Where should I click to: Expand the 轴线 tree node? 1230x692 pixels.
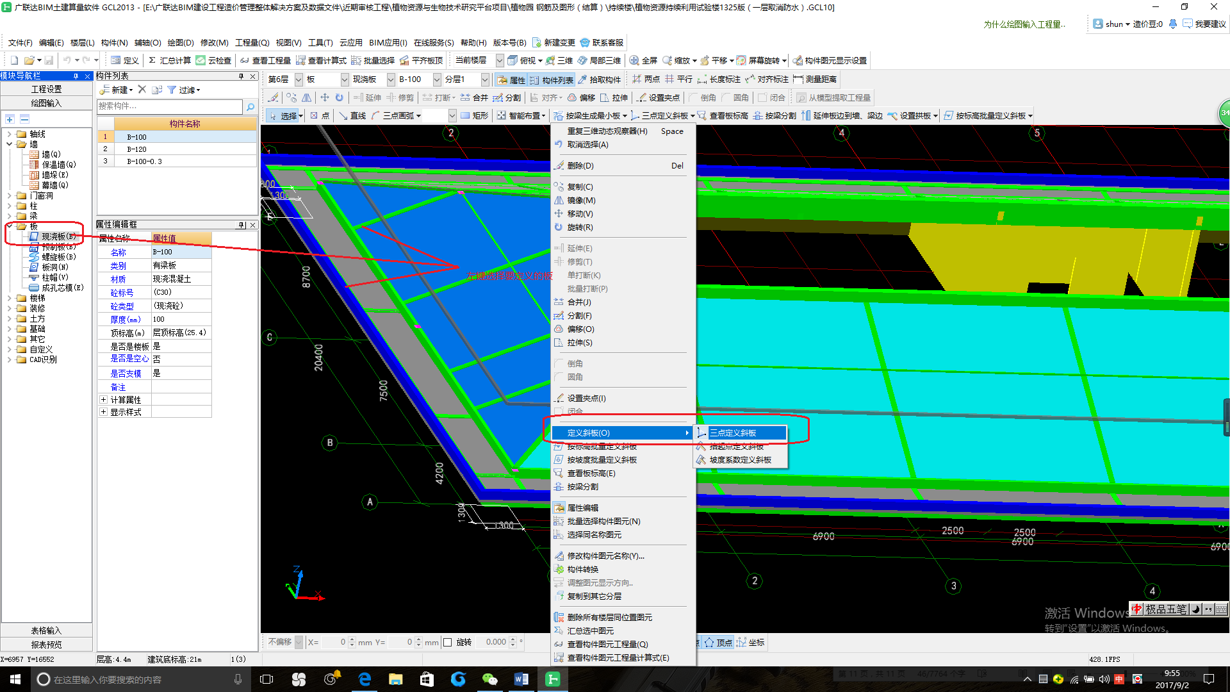(9, 135)
